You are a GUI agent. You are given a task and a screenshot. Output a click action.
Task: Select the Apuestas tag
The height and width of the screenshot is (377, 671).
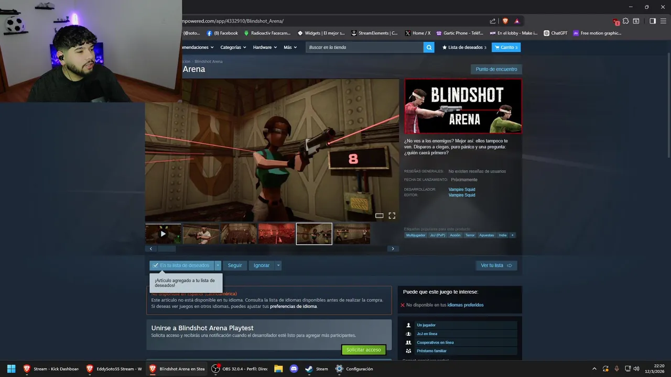click(486, 235)
